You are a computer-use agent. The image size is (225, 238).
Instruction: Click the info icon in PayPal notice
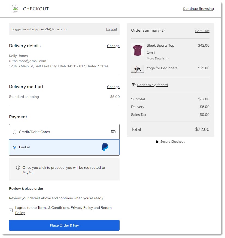point(18,168)
